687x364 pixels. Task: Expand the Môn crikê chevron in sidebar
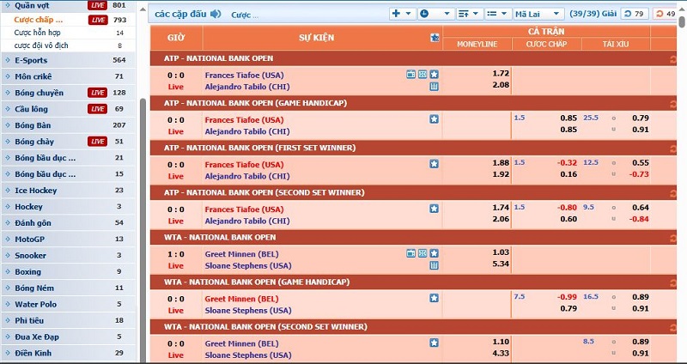tap(8, 76)
